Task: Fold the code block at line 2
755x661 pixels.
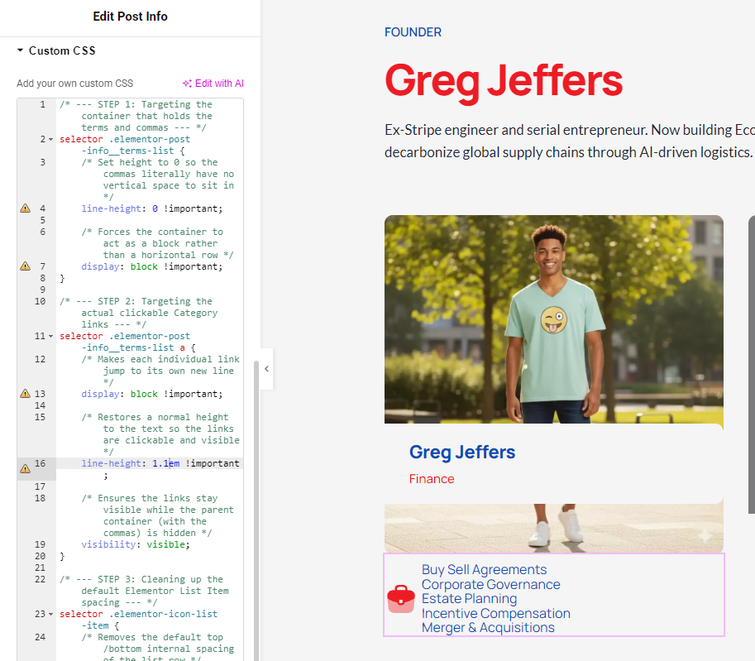Action: 50,139
